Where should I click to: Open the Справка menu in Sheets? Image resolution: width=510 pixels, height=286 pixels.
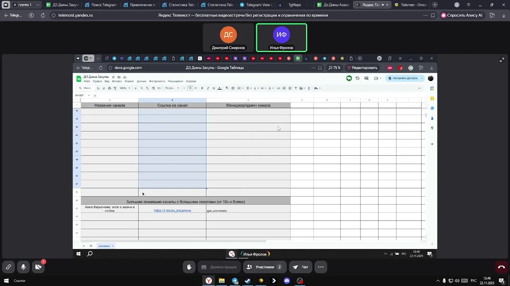point(191,81)
